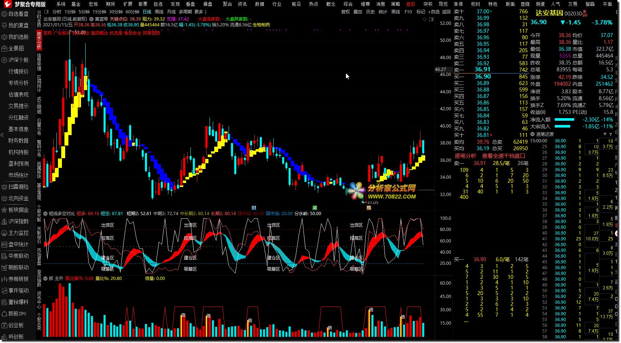621x343 pixels.
Task: Switch to 分时 chart period
Action: pyautogui.click(x=57, y=12)
